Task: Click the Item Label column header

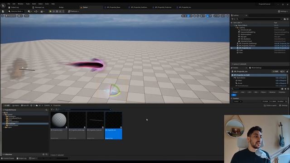Action: click(237, 23)
